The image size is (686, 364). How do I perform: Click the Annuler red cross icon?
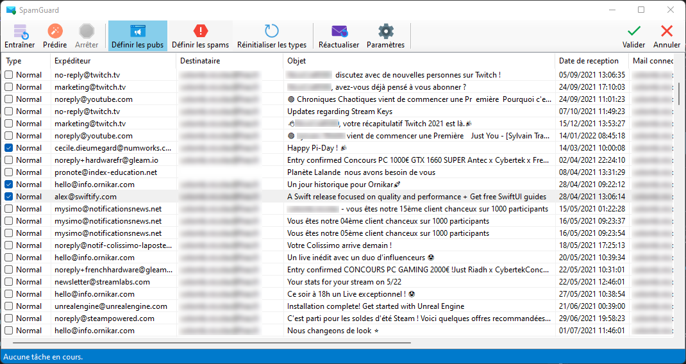point(667,31)
